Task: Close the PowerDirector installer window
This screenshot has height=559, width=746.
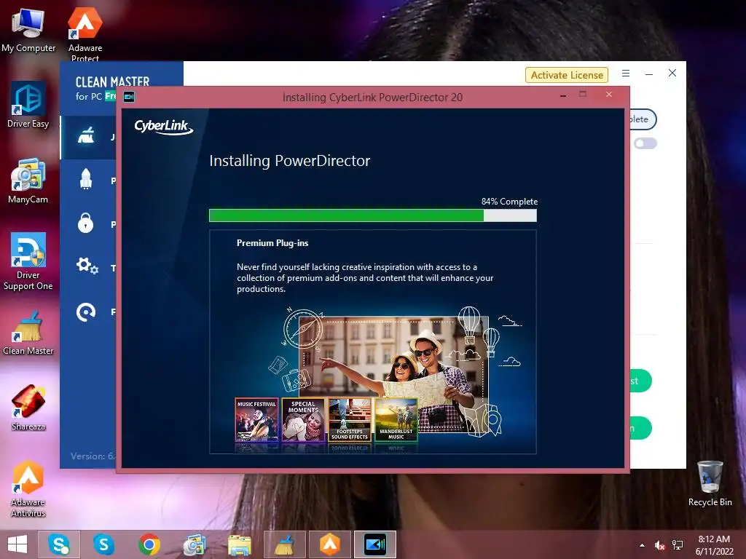Action: click(609, 95)
